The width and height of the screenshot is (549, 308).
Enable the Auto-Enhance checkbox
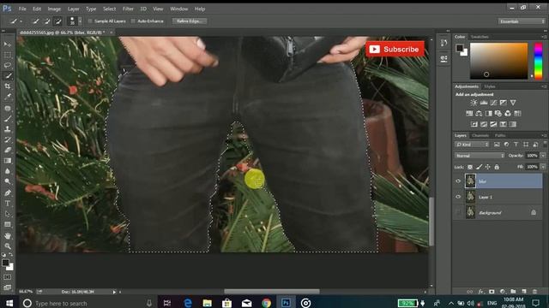point(133,21)
